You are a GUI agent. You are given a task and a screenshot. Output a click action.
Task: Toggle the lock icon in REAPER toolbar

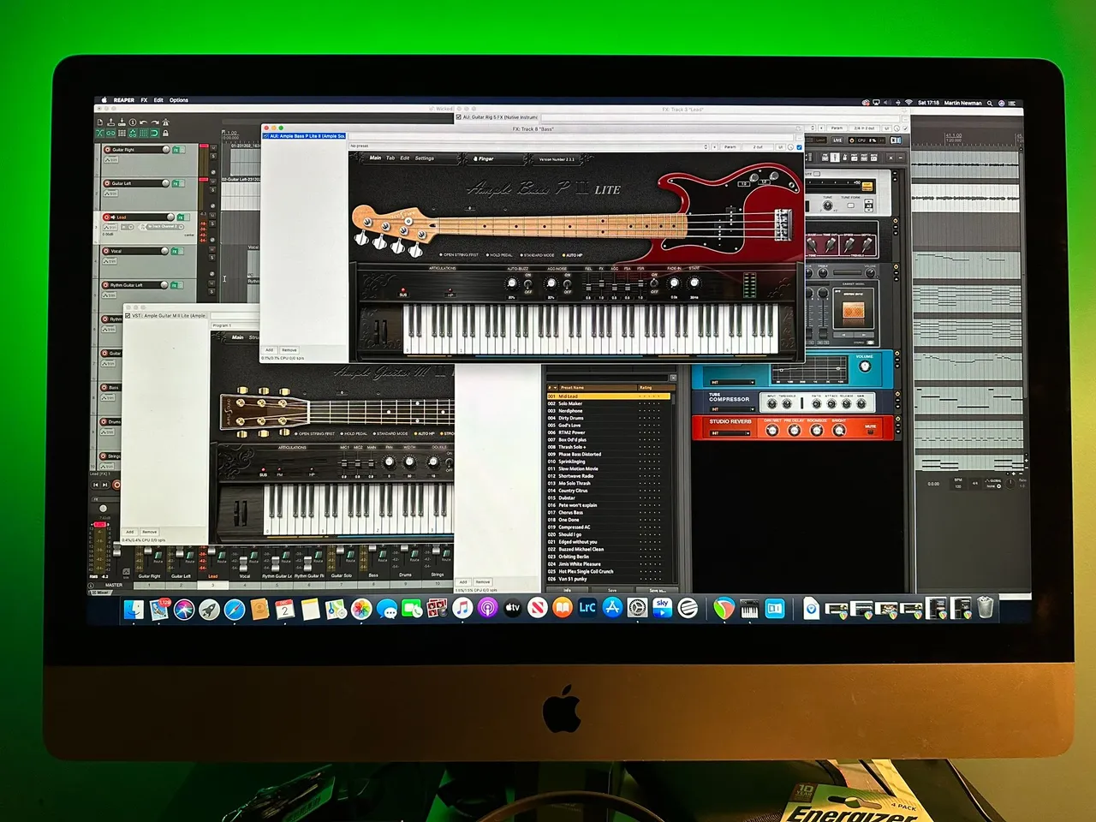coord(165,133)
